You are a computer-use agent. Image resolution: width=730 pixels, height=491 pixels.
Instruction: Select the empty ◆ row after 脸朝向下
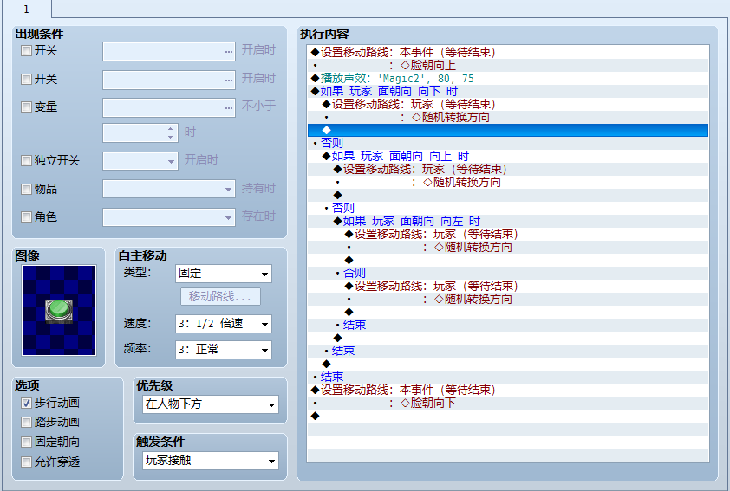[508, 416]
